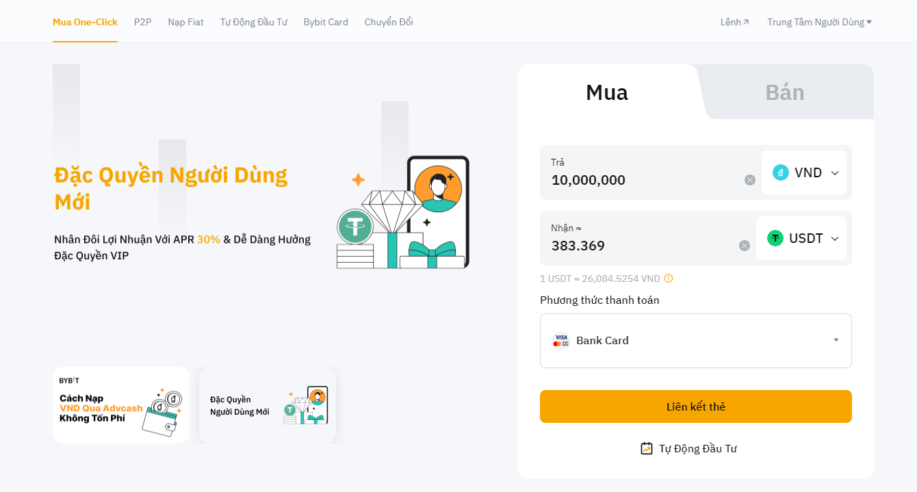Image resolution: width=917 pixels, height=492 pixels.
Task: Open Chuyển Đổi in the top navigation
Action: (x=389, y=22)
